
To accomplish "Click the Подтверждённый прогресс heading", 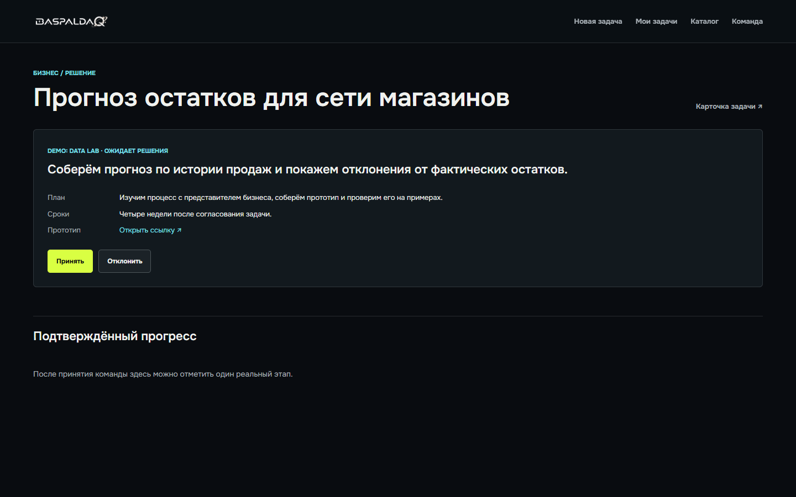I will 115,336.
